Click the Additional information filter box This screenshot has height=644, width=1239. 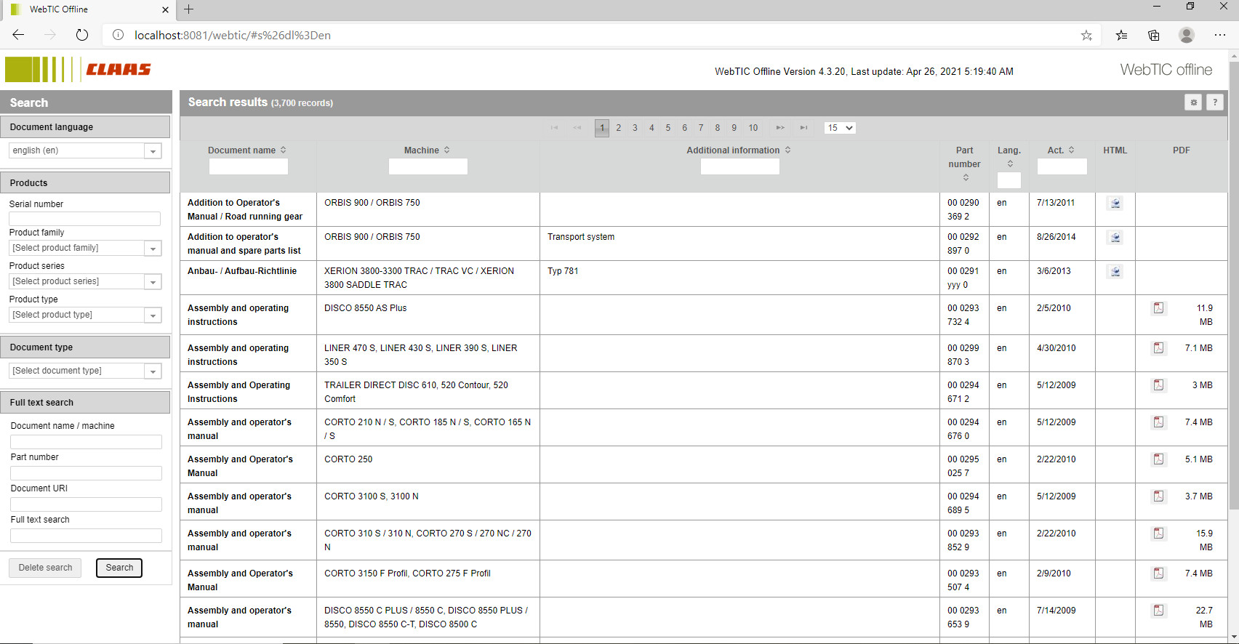pyautogui.click(x=740, y=166)
